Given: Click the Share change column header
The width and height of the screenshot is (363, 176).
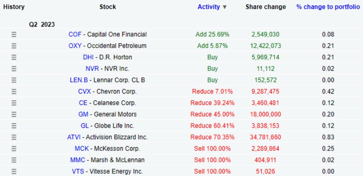Looking at the screenshot, I should (x=265, y=7).
